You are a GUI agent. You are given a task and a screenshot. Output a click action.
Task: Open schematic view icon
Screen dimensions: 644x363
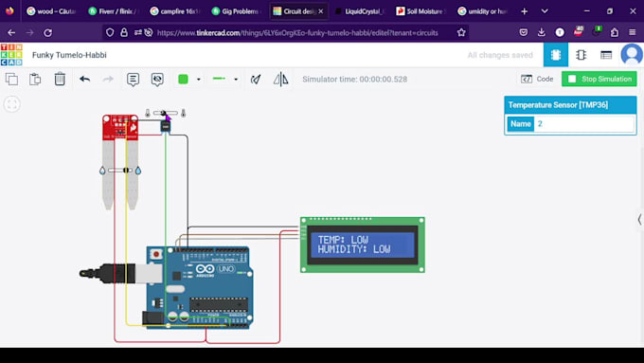pos(581,55)
